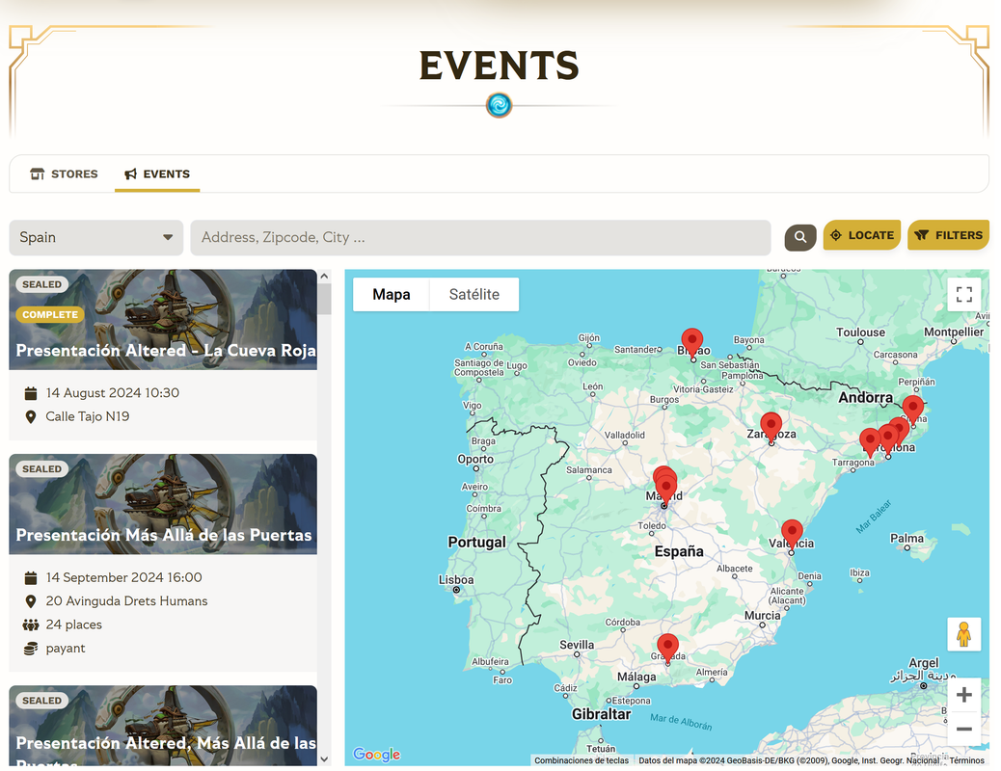The image size is (1001, 771).
Task: Click the event list scroll up arrow
Action: pos(324,277)
